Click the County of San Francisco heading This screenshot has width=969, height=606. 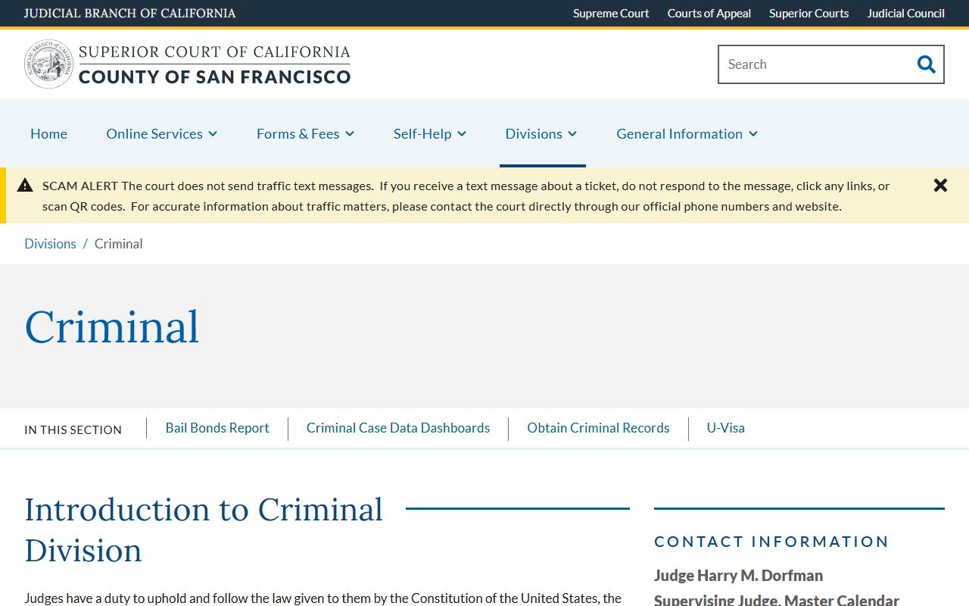click(x=214, y=77)
